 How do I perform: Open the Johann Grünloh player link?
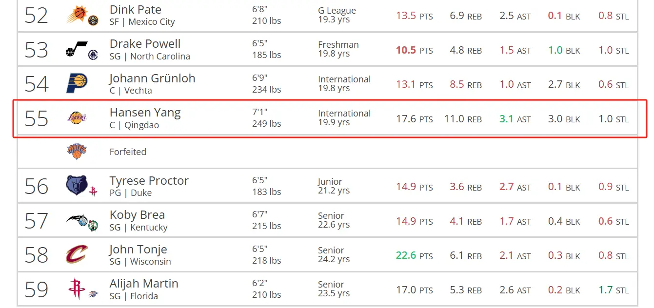point(152,78)
